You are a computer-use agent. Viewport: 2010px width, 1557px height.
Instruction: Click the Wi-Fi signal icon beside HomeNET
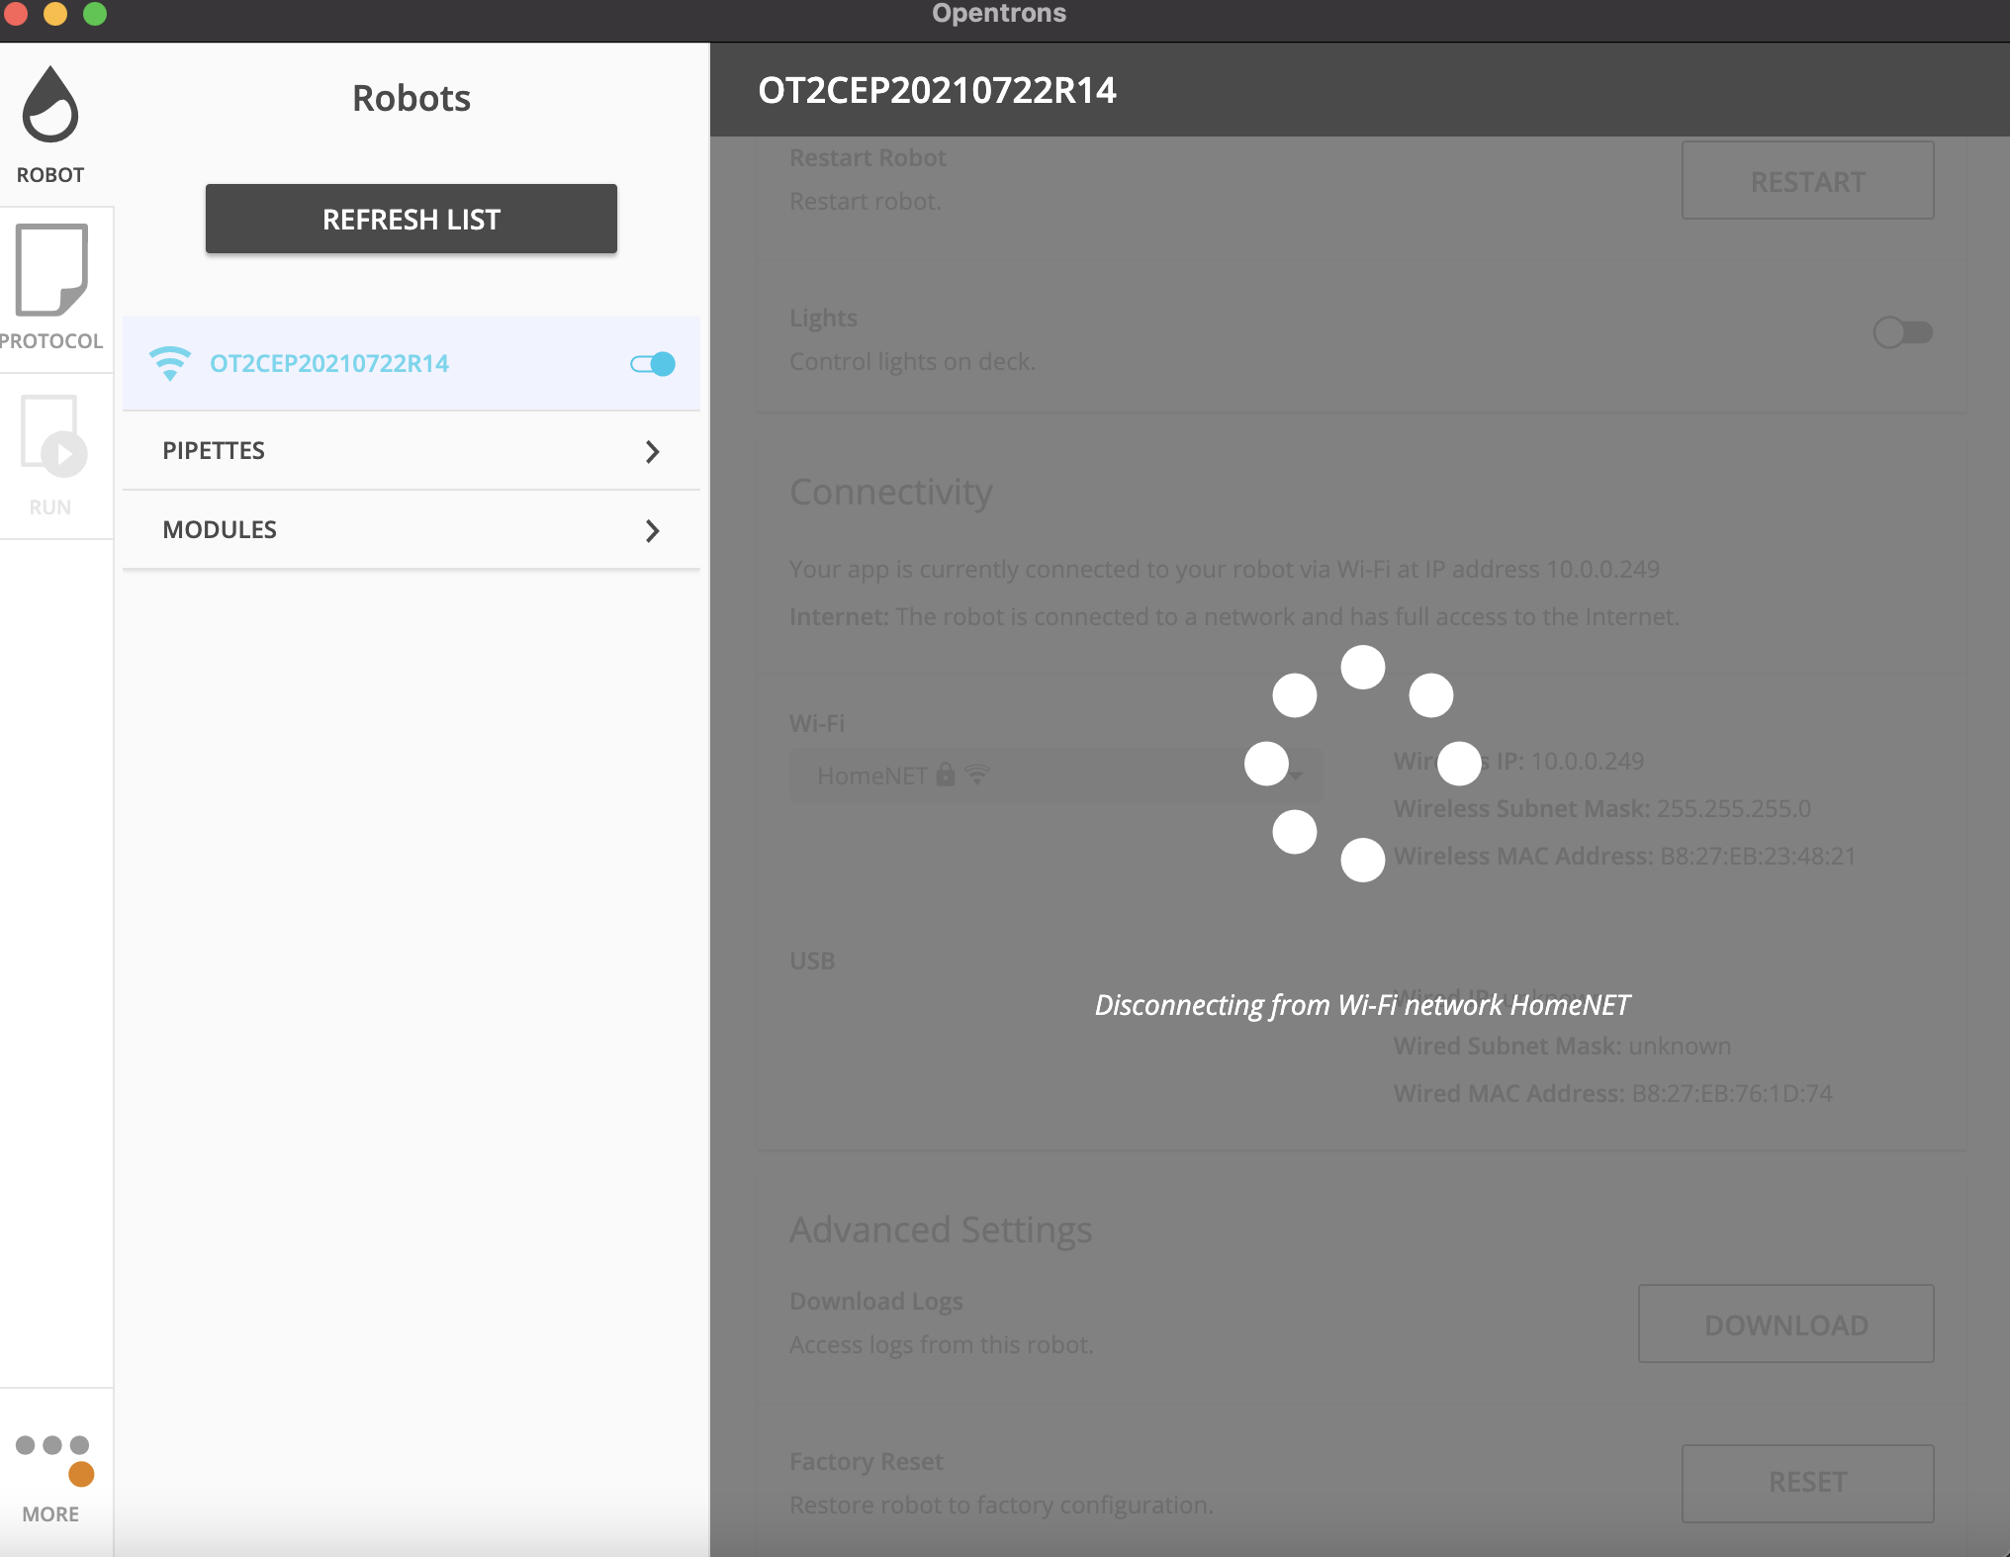coord(977,775)
